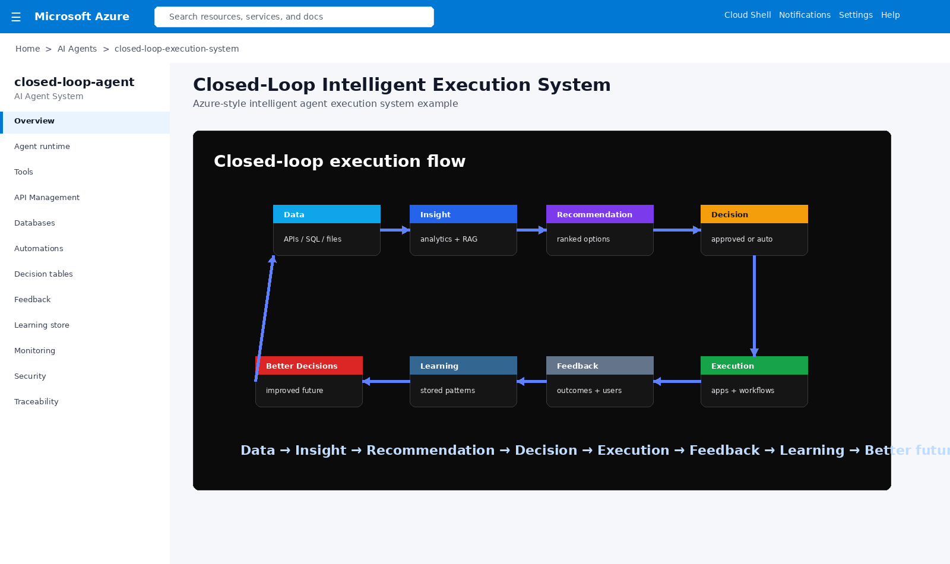Image resolution: width=950 pixels, height=564 pixels.
Task: Click 'apps + workflows' text
Action: click(743, 391)
